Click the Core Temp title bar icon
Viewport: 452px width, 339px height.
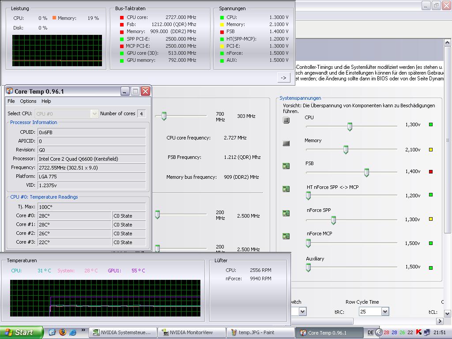(10, 91)
